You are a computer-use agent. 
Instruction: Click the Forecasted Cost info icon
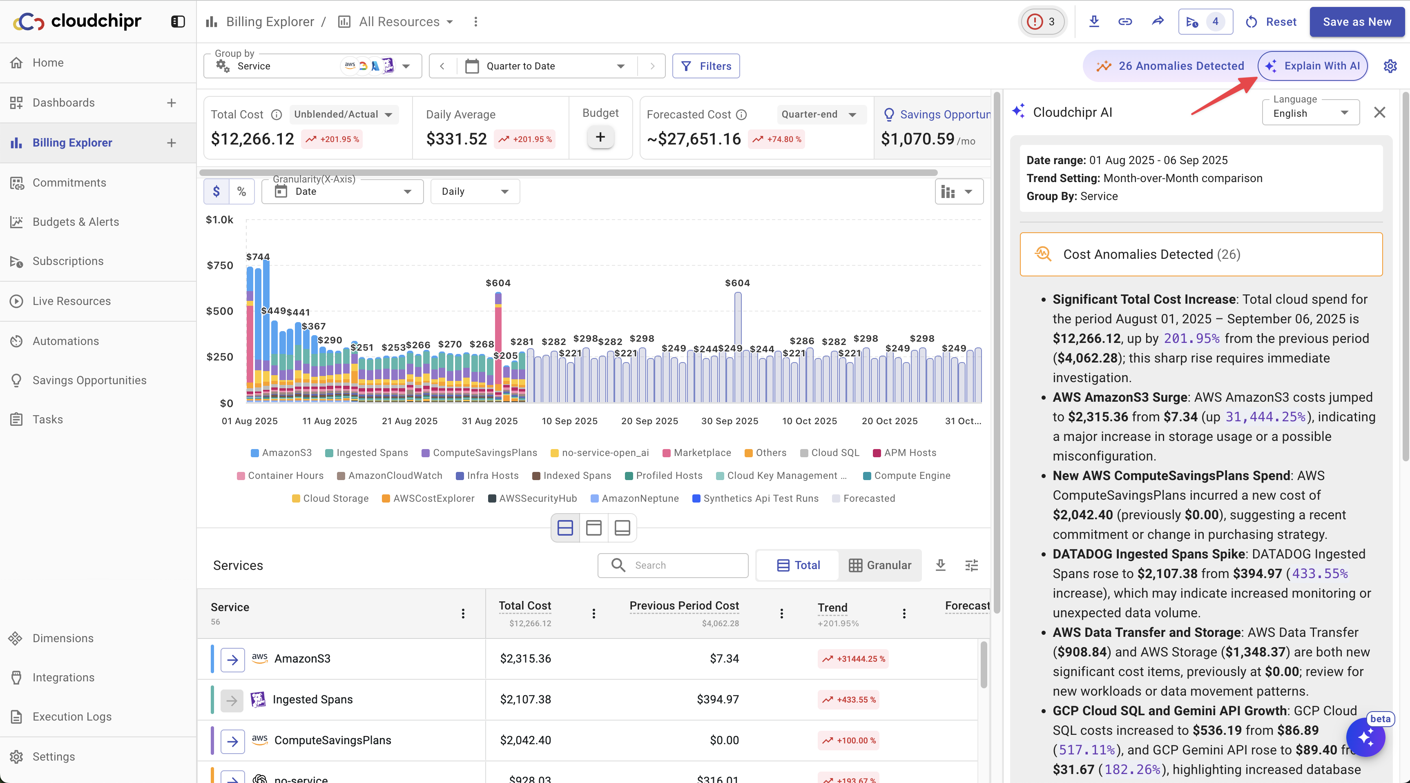tap(741, 114)
